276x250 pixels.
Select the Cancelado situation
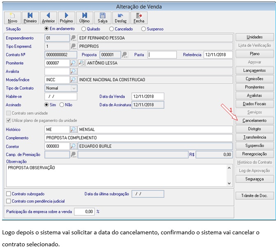point(121,29)
